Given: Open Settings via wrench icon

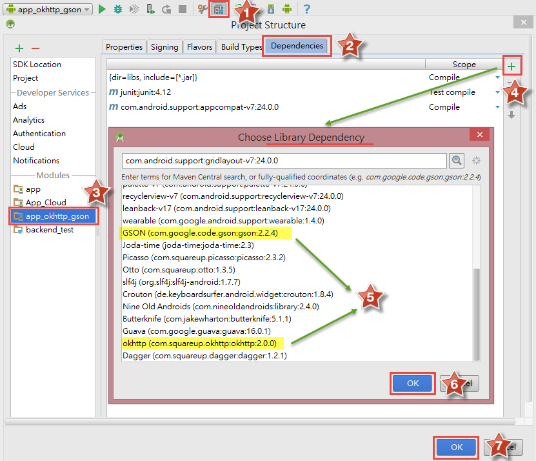Looking at the screenshot, I should (x=203, y=9).
